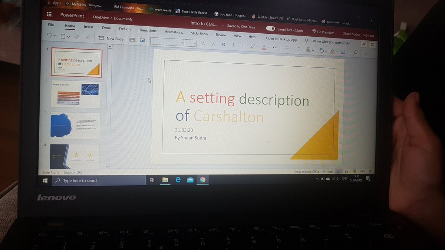Launch Edge browser from taskbar
The height and width of the screenshot is (250, 445).
point(178,180)
